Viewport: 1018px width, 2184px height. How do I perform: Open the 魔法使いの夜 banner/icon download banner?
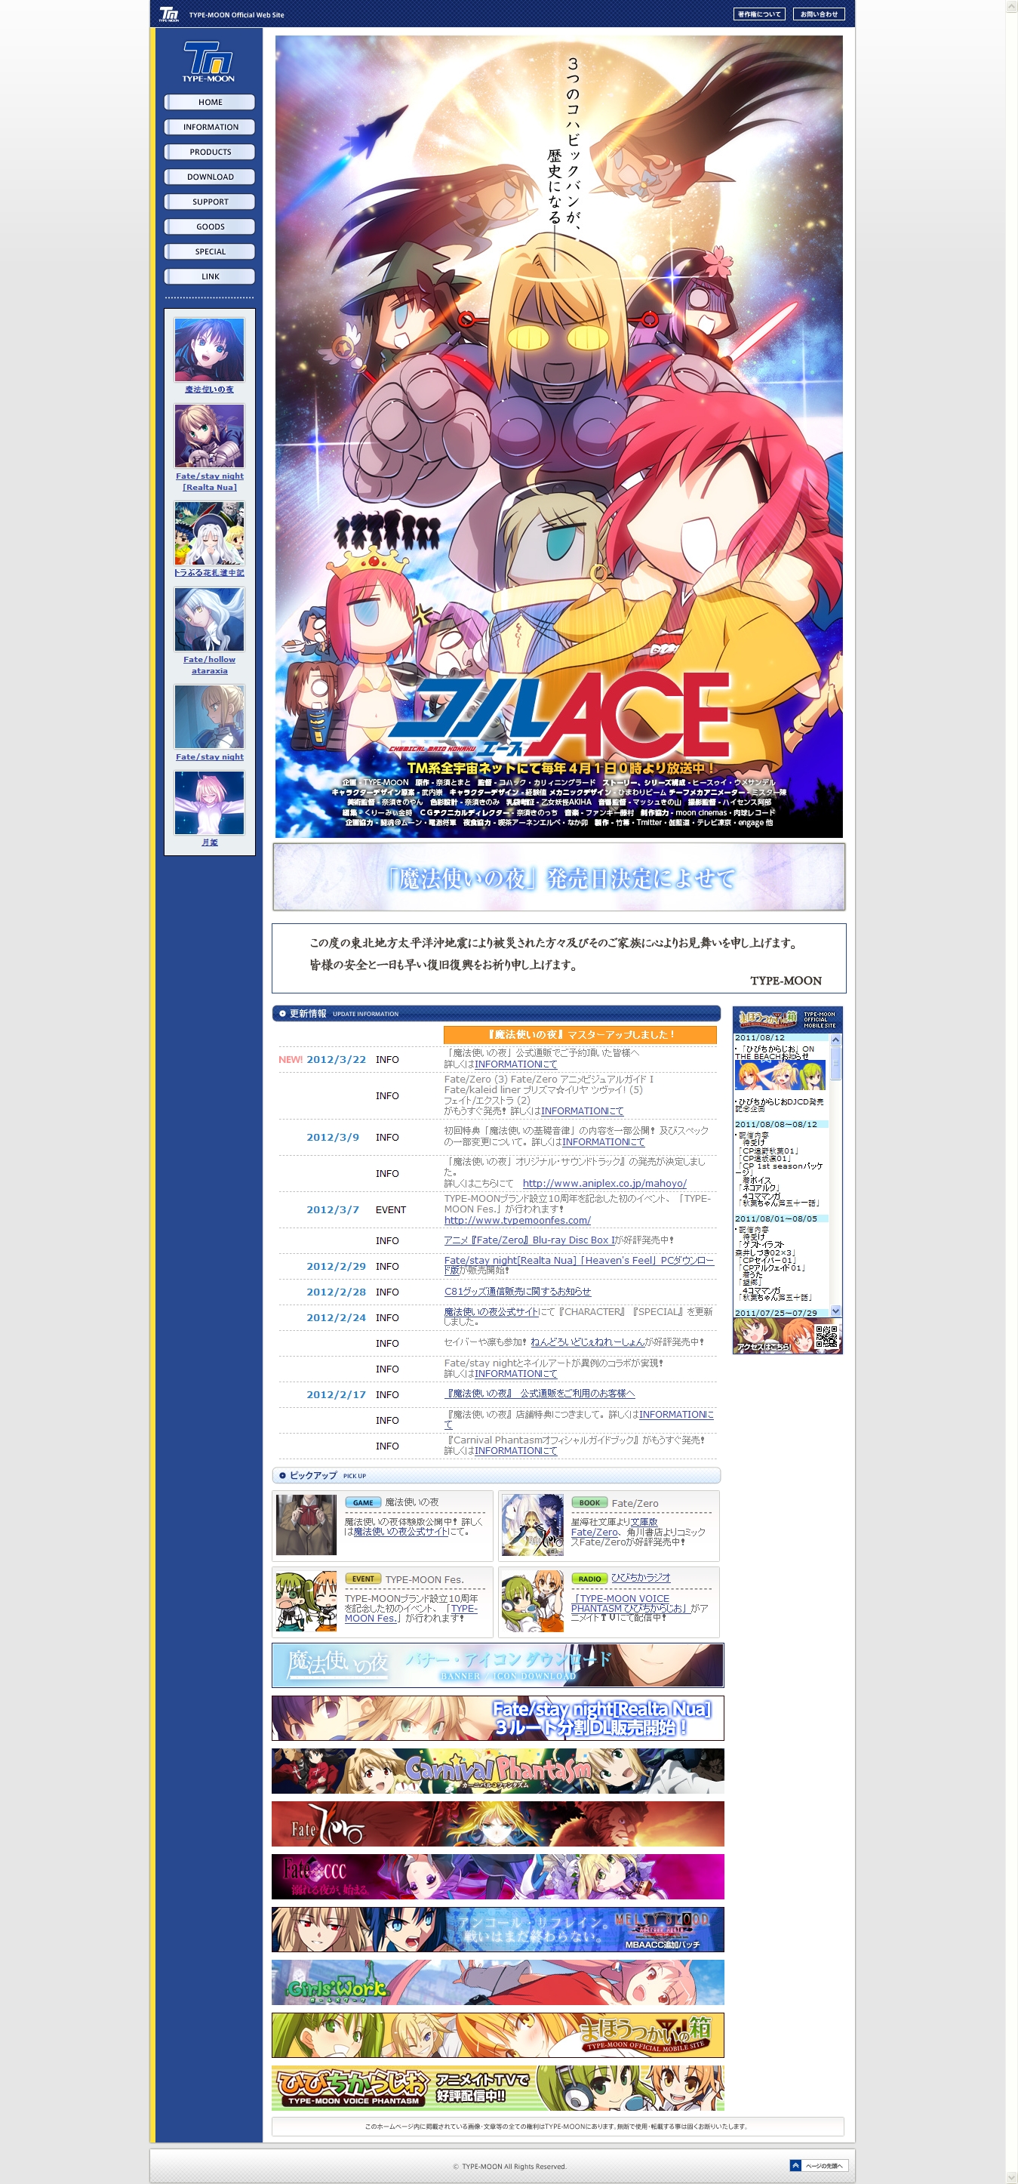[x=497, y=1665]
